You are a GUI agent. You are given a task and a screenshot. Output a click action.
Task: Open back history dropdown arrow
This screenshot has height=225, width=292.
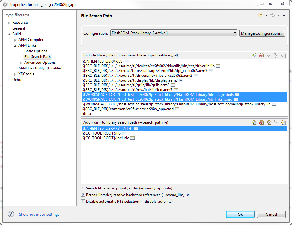[266, 15]
